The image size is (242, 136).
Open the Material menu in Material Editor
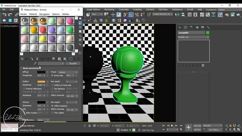33,14
